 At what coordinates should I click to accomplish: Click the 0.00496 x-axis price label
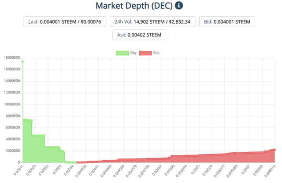[x=170, y=170]
